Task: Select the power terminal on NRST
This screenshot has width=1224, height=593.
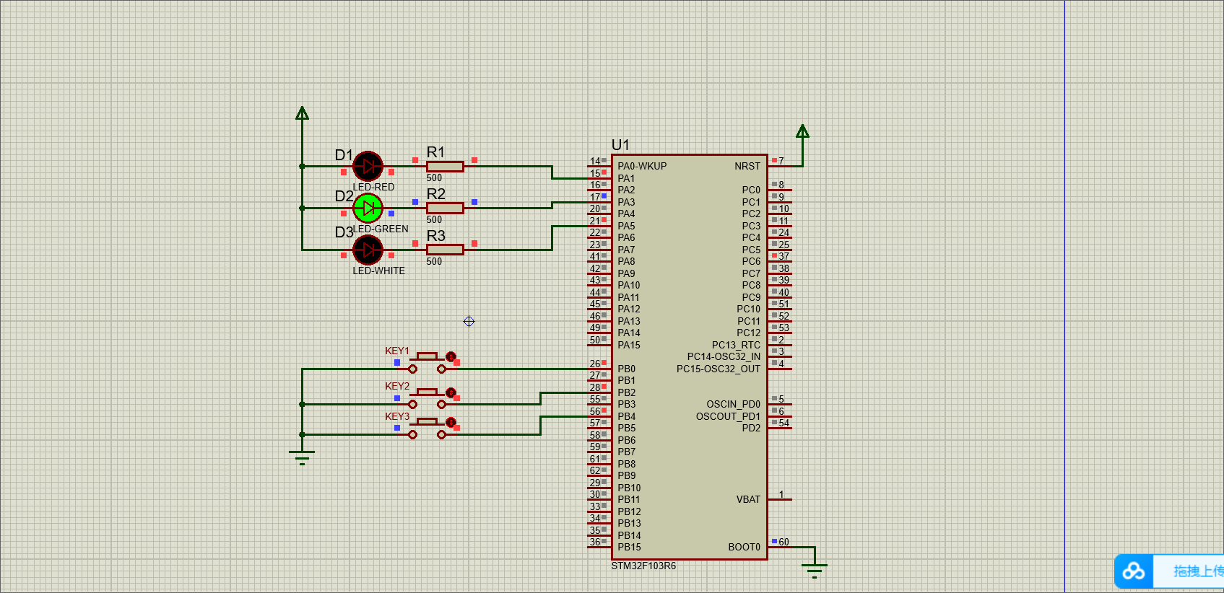Action: (x=802, y=131)
